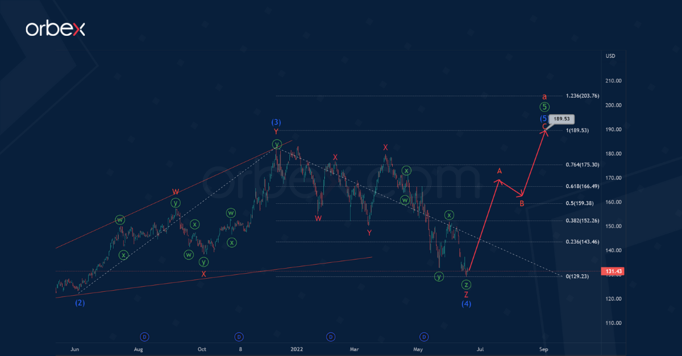Click the 170.00 price axis tick
This screenshot has width=682, height=356.
click(613, 178)
